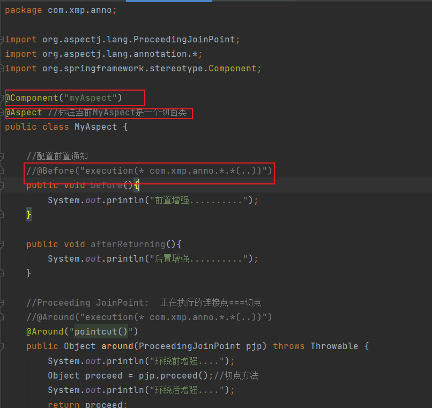Click the @Aspect annotation
This screenshot has width=432, height=408.
click(24, 113)
